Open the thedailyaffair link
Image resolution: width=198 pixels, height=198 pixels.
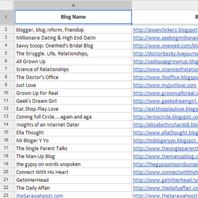(x=165, y=188)
